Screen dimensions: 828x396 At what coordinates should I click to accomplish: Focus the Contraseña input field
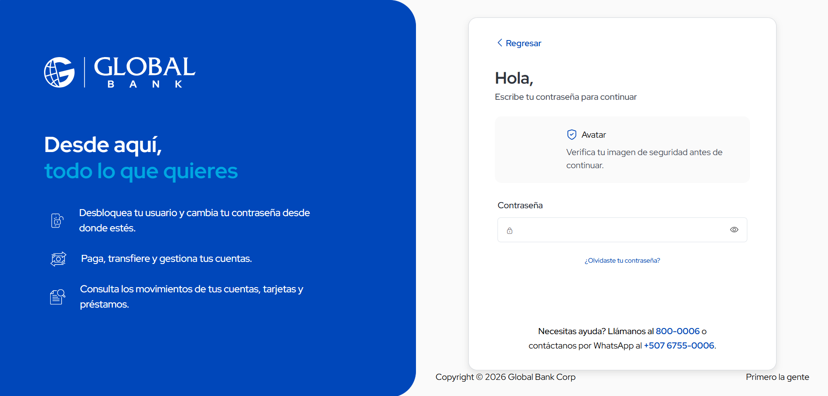(x=622, y=230)
